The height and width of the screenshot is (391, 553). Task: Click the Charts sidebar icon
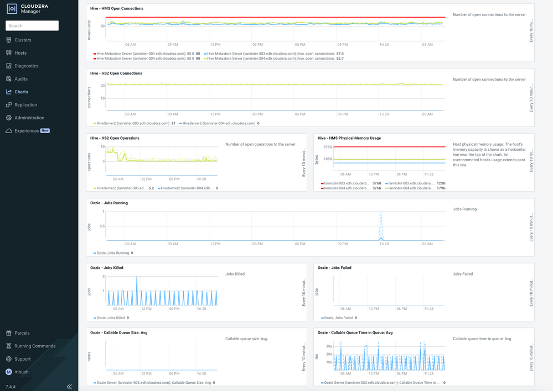9,92
